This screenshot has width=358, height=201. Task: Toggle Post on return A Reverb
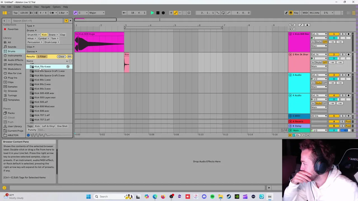[348, 121]
